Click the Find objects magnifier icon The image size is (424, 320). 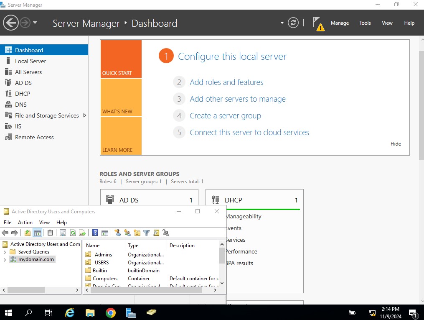tap(156, 233)
